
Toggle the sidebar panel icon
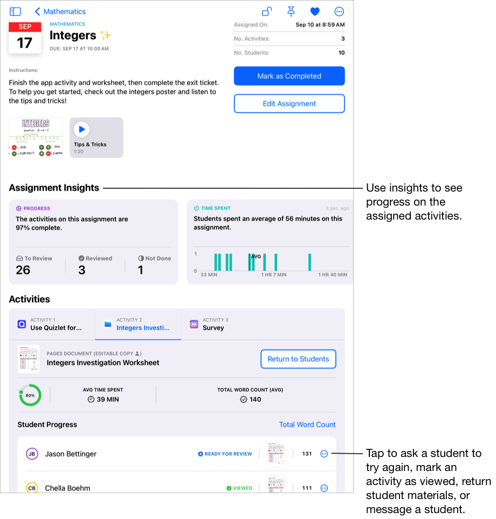pos(15,11)
